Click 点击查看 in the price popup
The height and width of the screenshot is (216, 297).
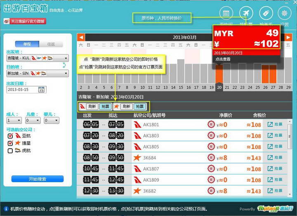click(223, 59)
